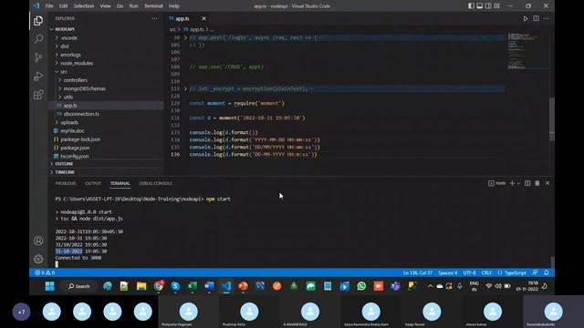Add a new terminal with plus icon
Viewport: 584px width, 328px height.
pos(512,183)
